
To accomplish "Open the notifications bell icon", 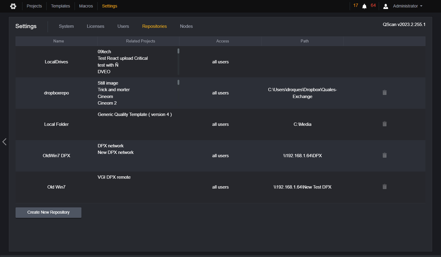I will pos(364,6).
